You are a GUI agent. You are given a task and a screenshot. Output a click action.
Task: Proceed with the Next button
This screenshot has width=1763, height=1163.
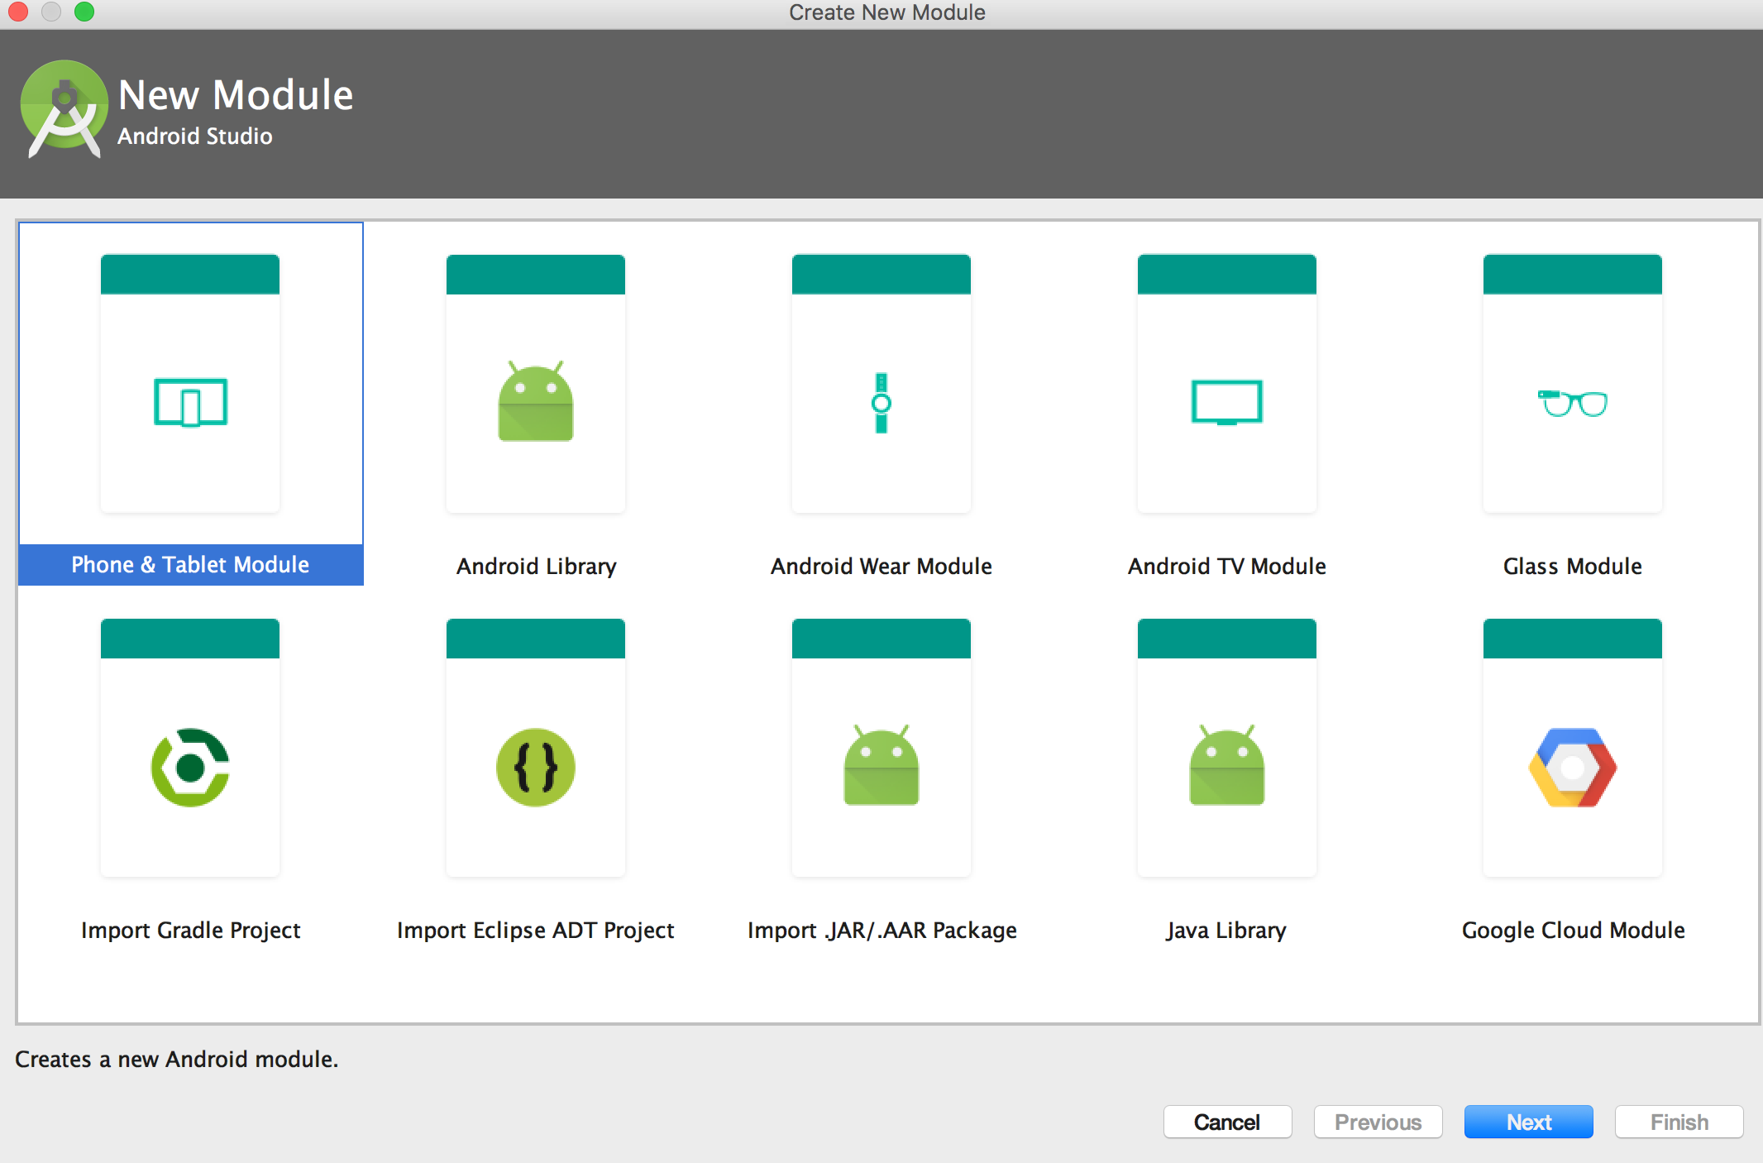tap(1529, 1122)
